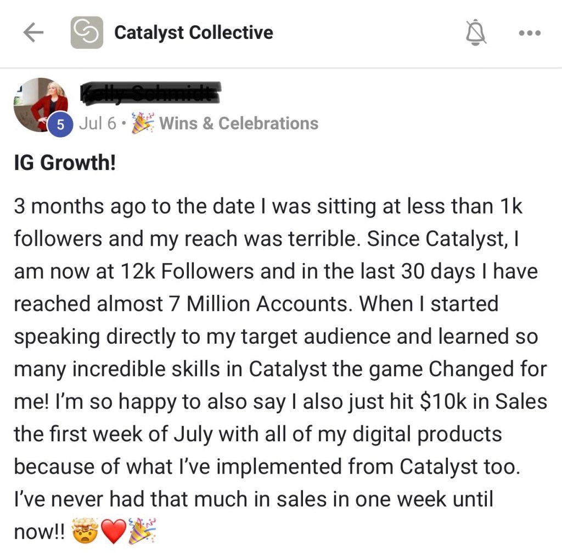Tap the "3 months ago" opening line
The height and width of the screenshot is (558, 562).
pyautogui.click(x=82, y=207)
